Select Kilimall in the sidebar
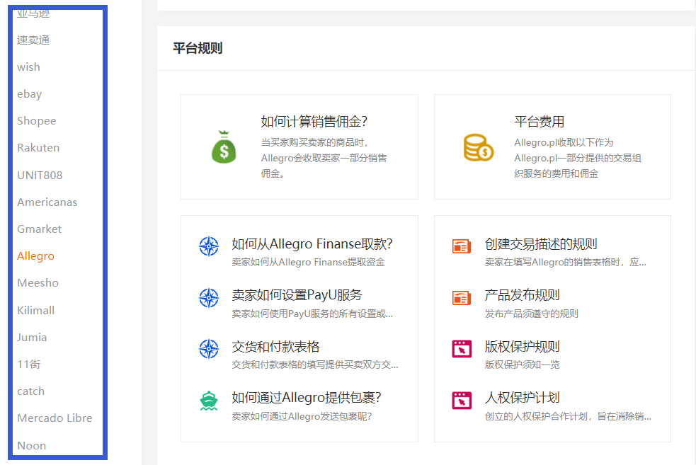 (x=35, y=310)
